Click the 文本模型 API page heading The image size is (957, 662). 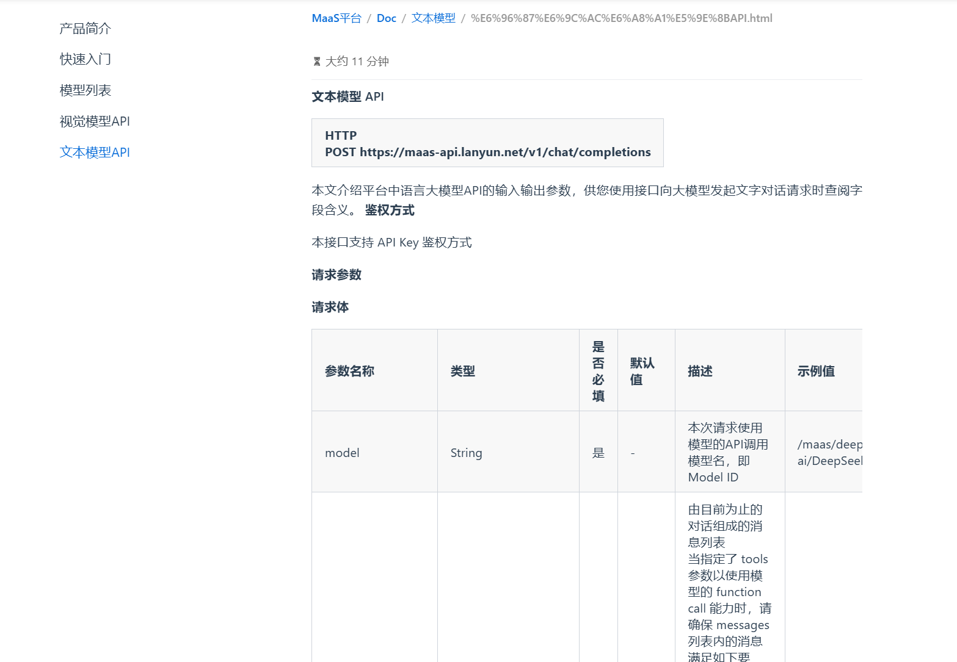coord(347,96)
